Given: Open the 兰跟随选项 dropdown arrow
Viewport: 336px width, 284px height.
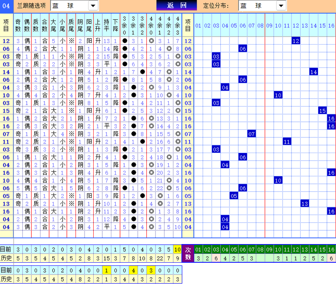Looking at the screenshot, I should pos(93,6).
